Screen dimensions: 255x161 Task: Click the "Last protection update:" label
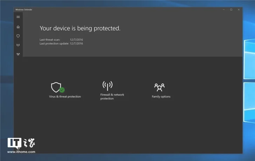click(54, 43)
